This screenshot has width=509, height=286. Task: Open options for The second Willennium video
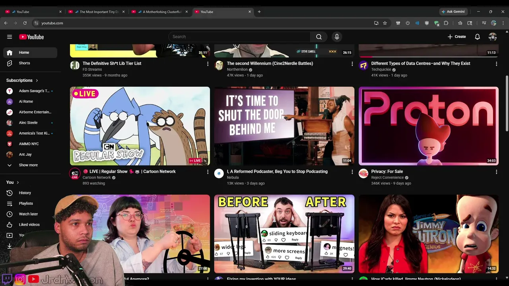(x=352, y=64)
